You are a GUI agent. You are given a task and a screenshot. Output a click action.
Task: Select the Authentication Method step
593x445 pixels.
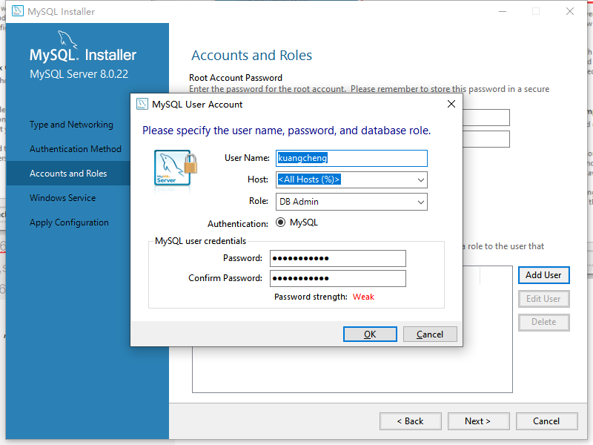74,148
